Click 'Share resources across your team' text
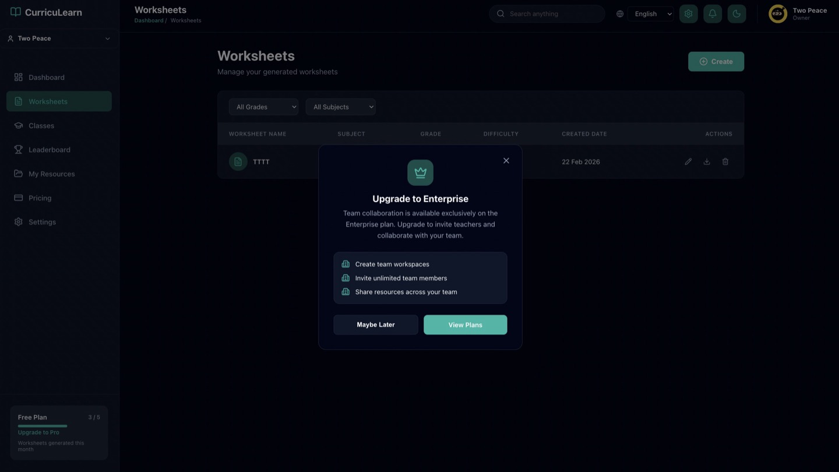This screenshot has height=472, width=839. [406, 292]
